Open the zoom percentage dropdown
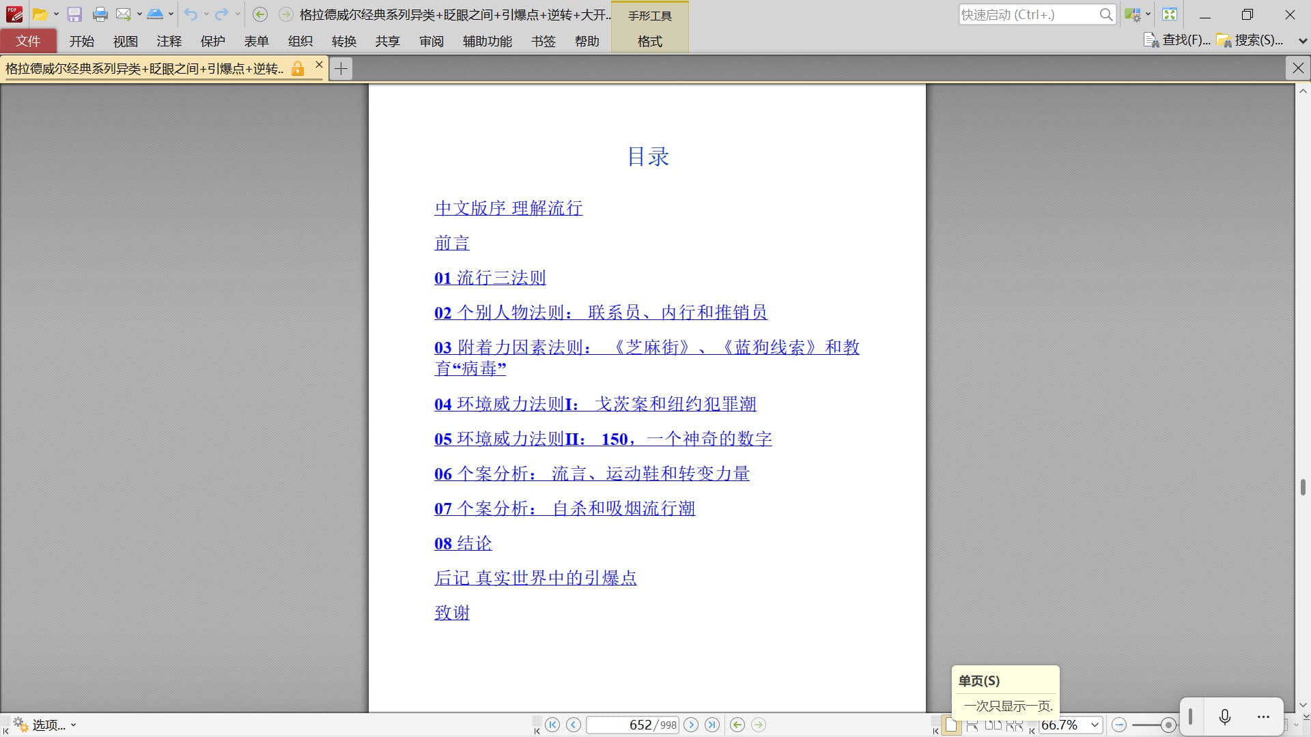Screen dimensions: 1311x737 coord(1095,725)
